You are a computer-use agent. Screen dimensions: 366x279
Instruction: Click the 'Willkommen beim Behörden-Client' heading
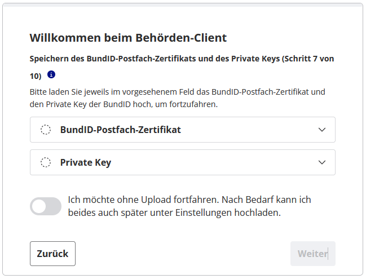pos(128,38)
